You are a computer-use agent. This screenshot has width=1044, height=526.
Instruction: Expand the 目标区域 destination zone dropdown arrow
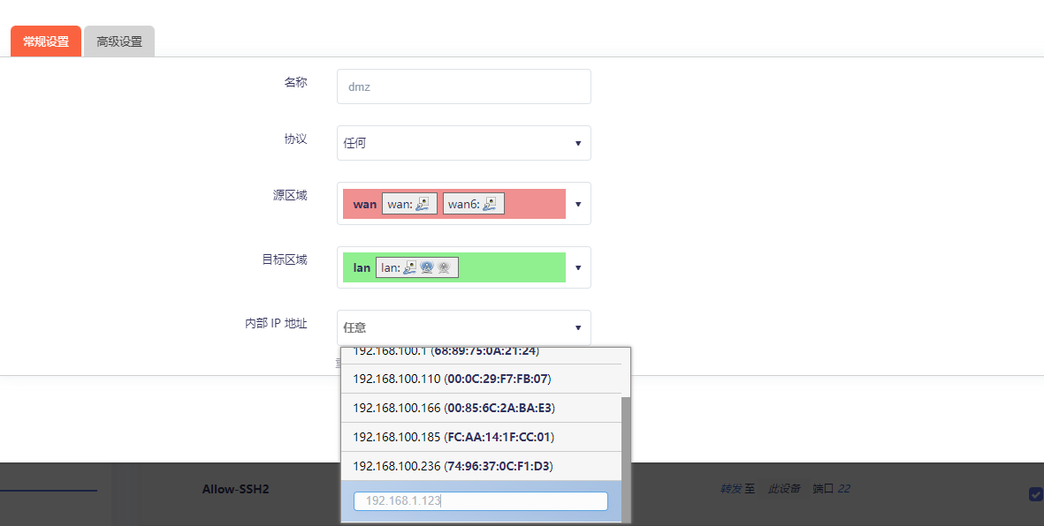pyautogui.click(x=578, y=267)
